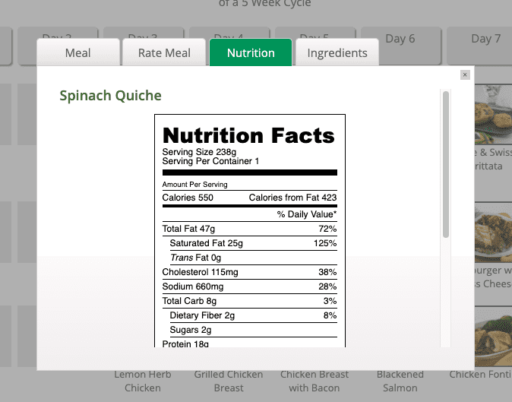This screenshot has height=402, width=512.
Task: Click the scrollbar track below the thumb
Action: 446,293
